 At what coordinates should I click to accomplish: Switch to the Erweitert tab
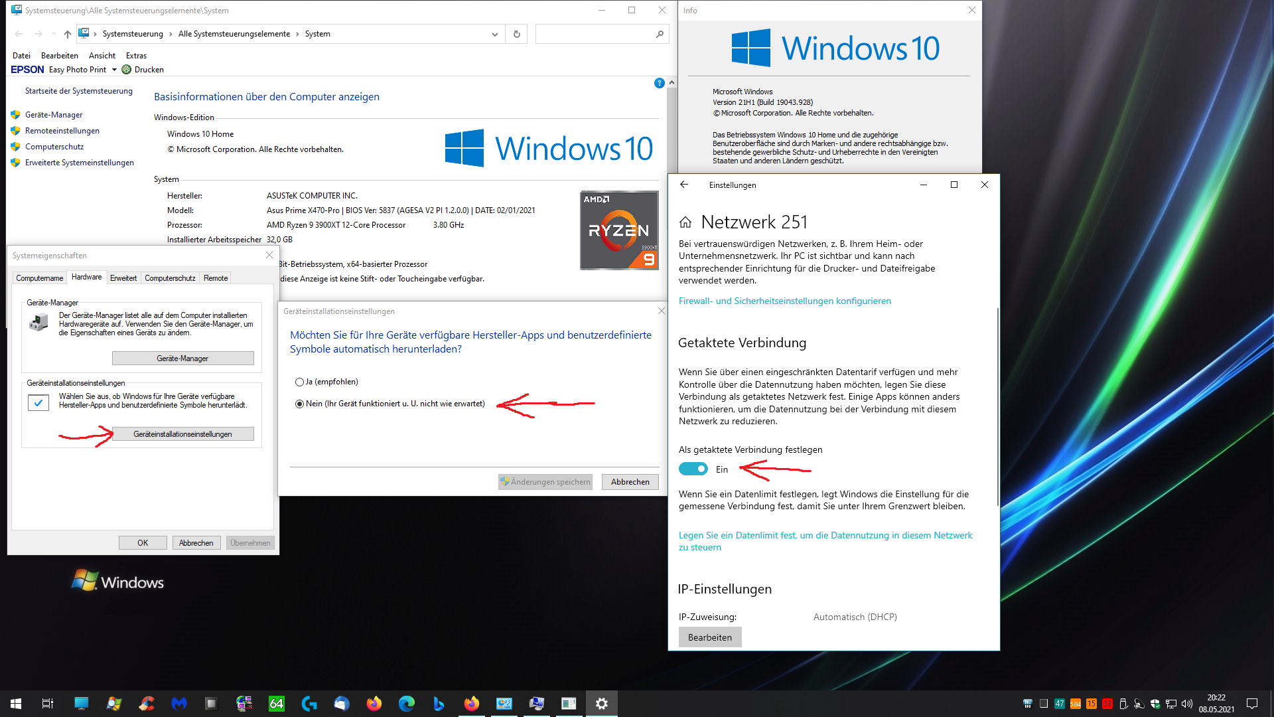123,278
